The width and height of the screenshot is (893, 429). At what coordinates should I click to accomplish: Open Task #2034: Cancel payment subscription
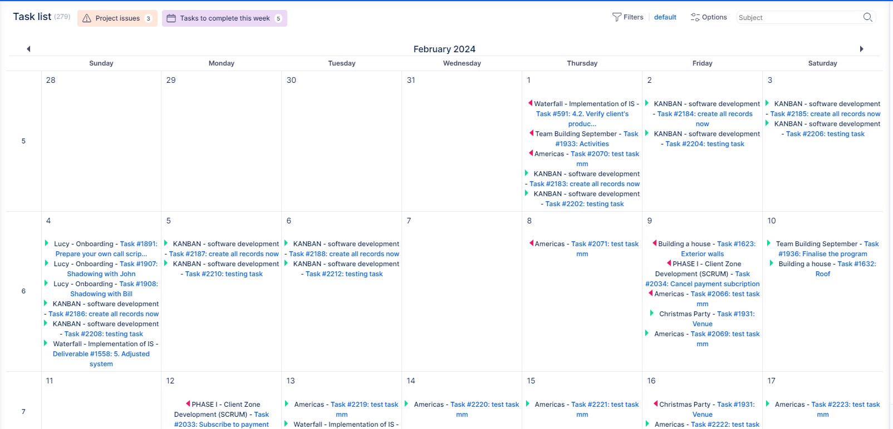702,284
